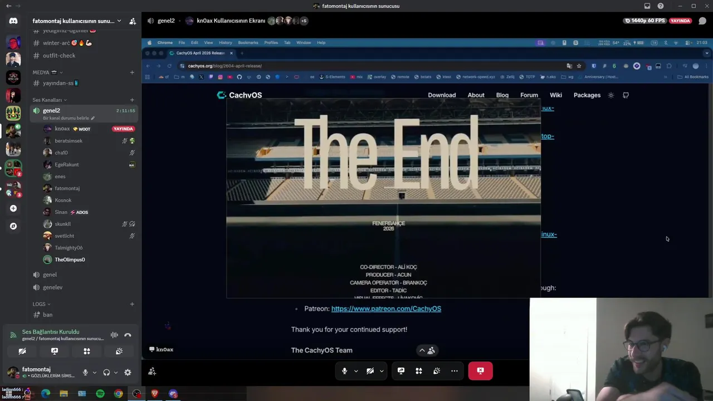Go back with title bar arrow

[8, 6]
